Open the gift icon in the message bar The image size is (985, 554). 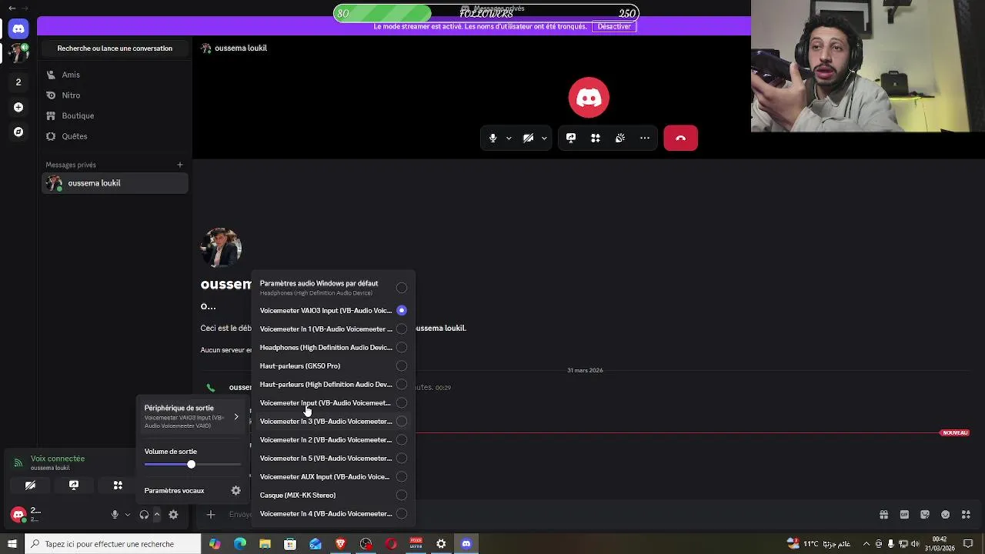pyautogui.click(x=884, y=515)
